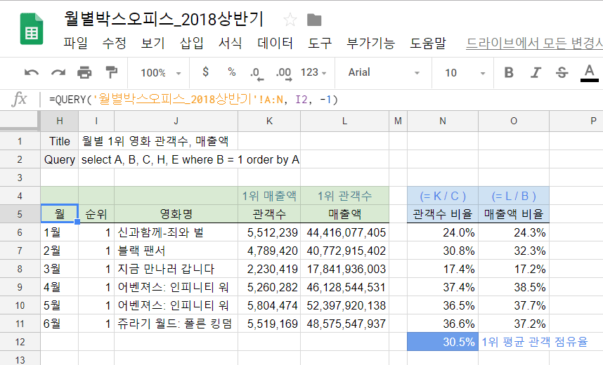Format as currency with dollar icon
The width and height of the screenshot is (603, 365).
(x=205, y=72)
